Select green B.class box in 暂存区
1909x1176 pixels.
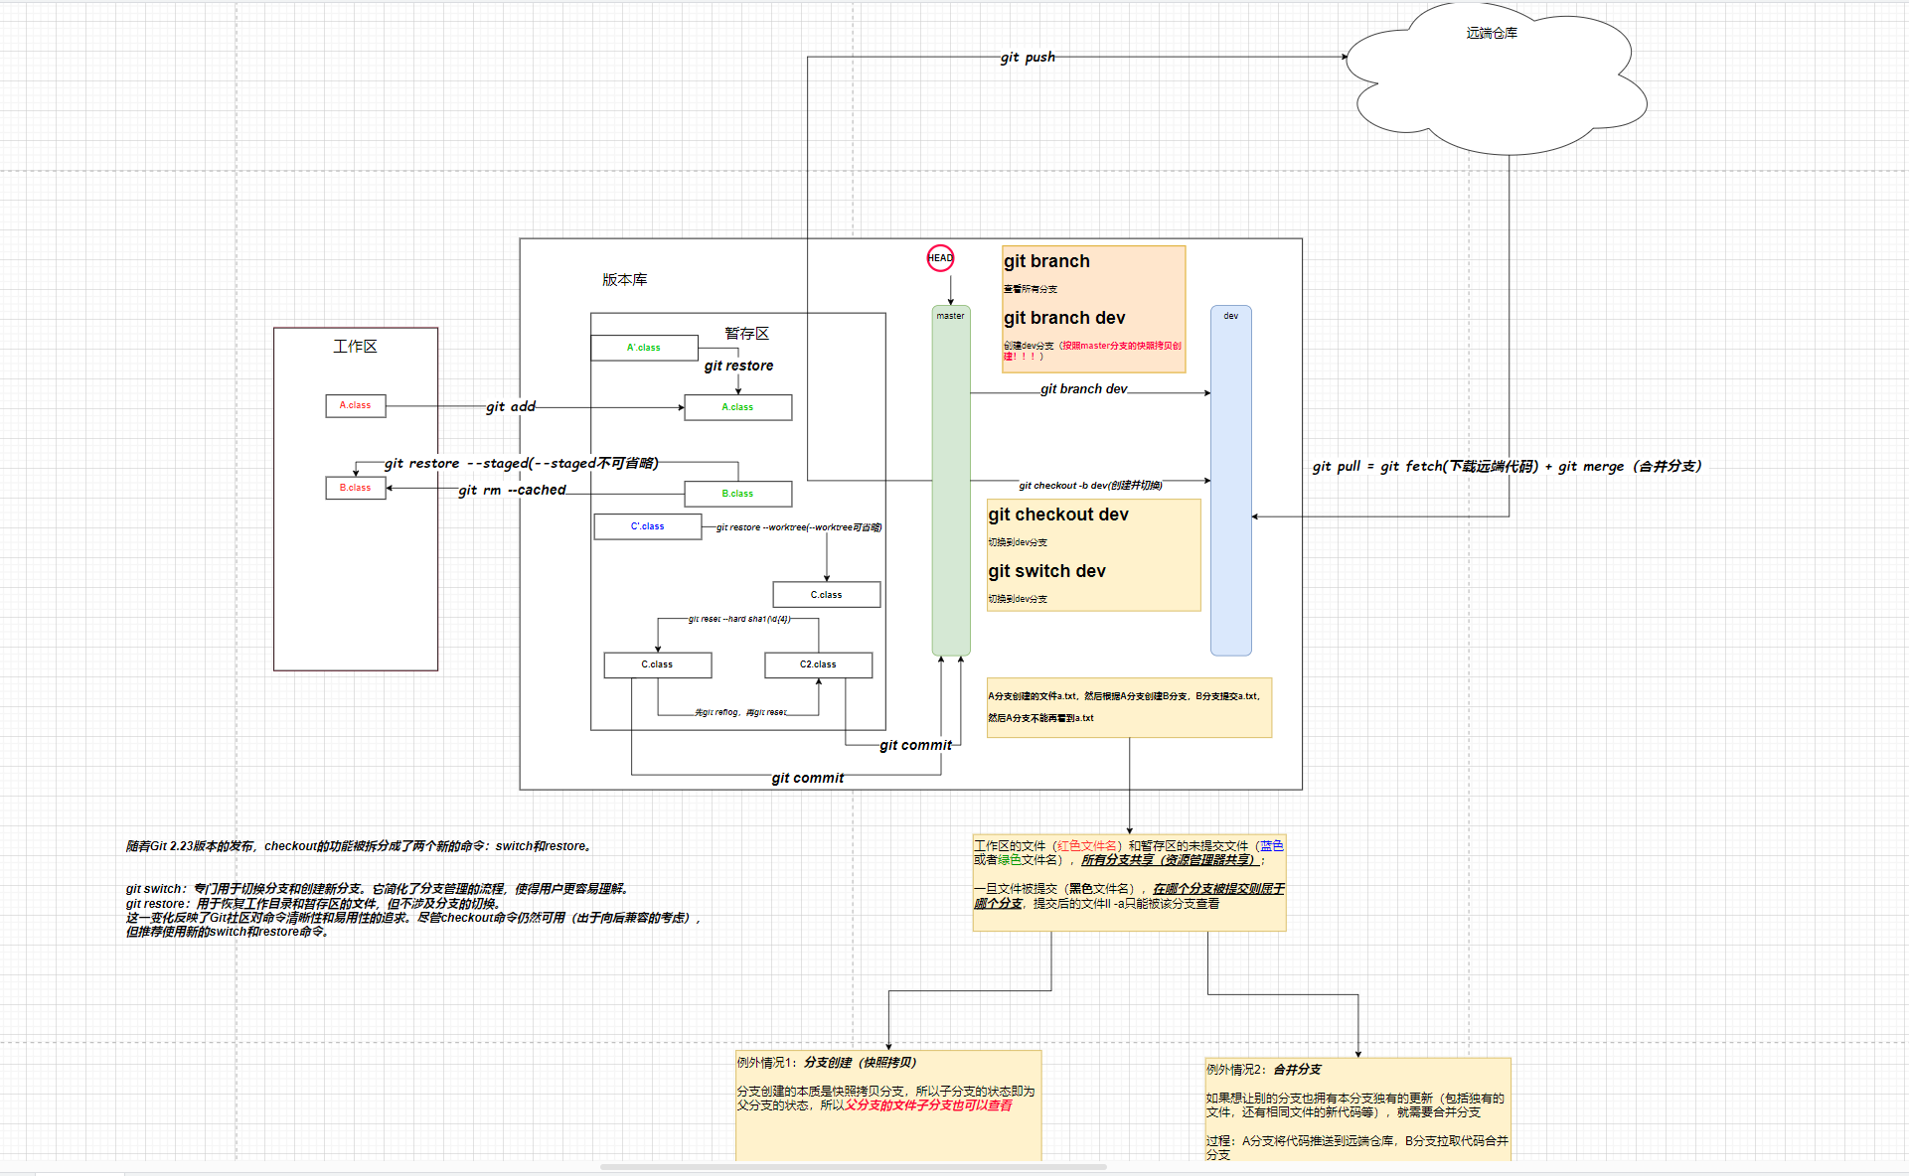coord(737,494)
